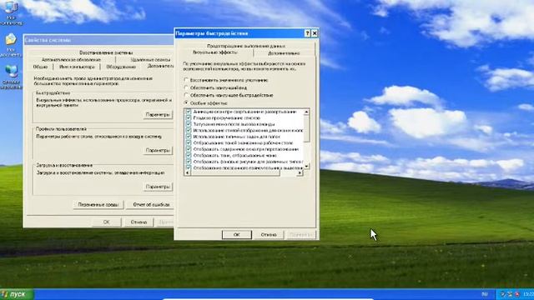This screenshot has width=534, height=300.
Task: Toggle Затухание меню после вызова команды checkbox
Action: (x=189, y=124)
